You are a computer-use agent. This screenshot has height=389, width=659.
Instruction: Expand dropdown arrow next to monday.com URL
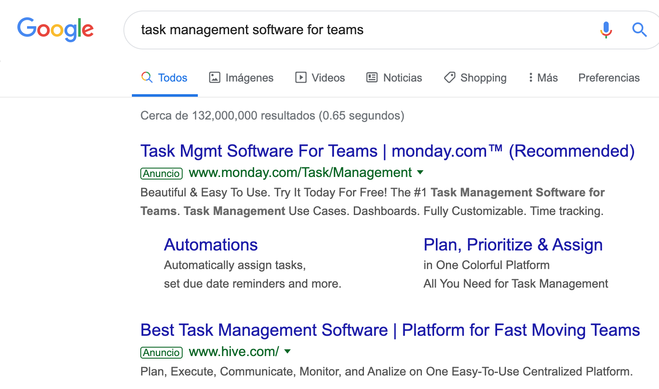[x=420, y=172]
